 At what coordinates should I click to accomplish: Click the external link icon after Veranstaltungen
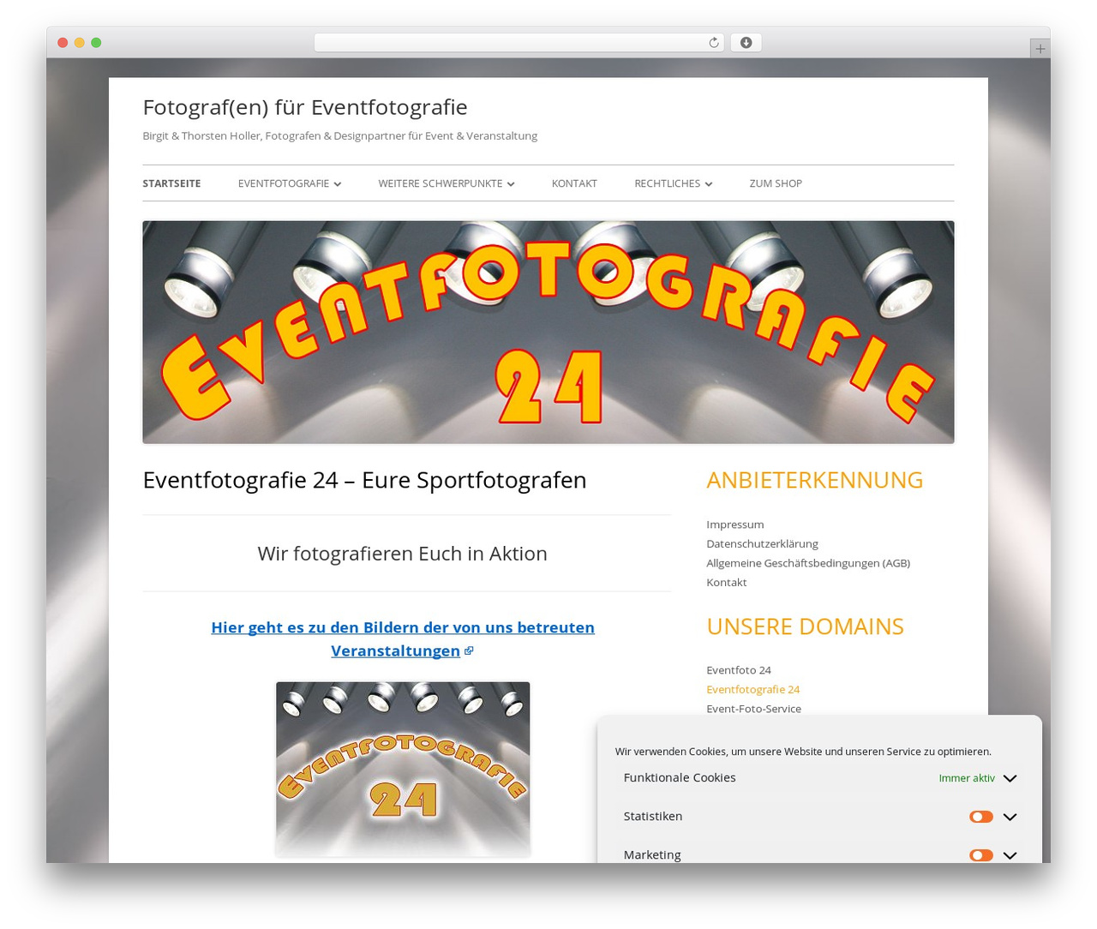pyautogui.click(x=469, y=651)
